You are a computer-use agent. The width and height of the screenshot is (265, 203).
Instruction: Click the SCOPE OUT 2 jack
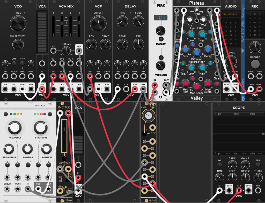[248, 191]
